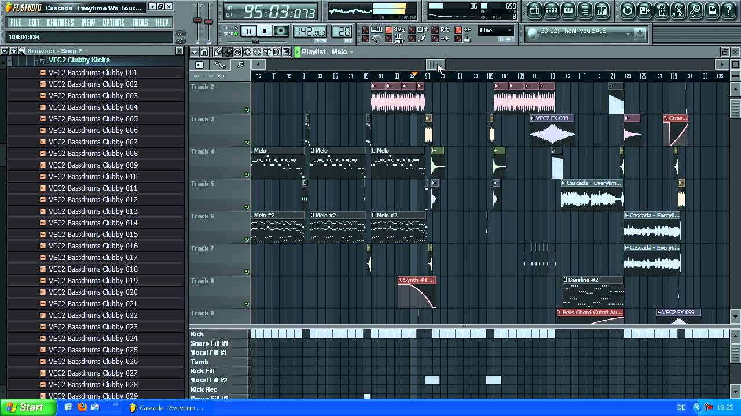
Task: Toggle PAT pattern mode indicator
Action: pos(236,28)
